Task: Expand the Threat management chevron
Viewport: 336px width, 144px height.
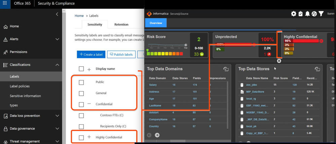Action: click(57, 141)
